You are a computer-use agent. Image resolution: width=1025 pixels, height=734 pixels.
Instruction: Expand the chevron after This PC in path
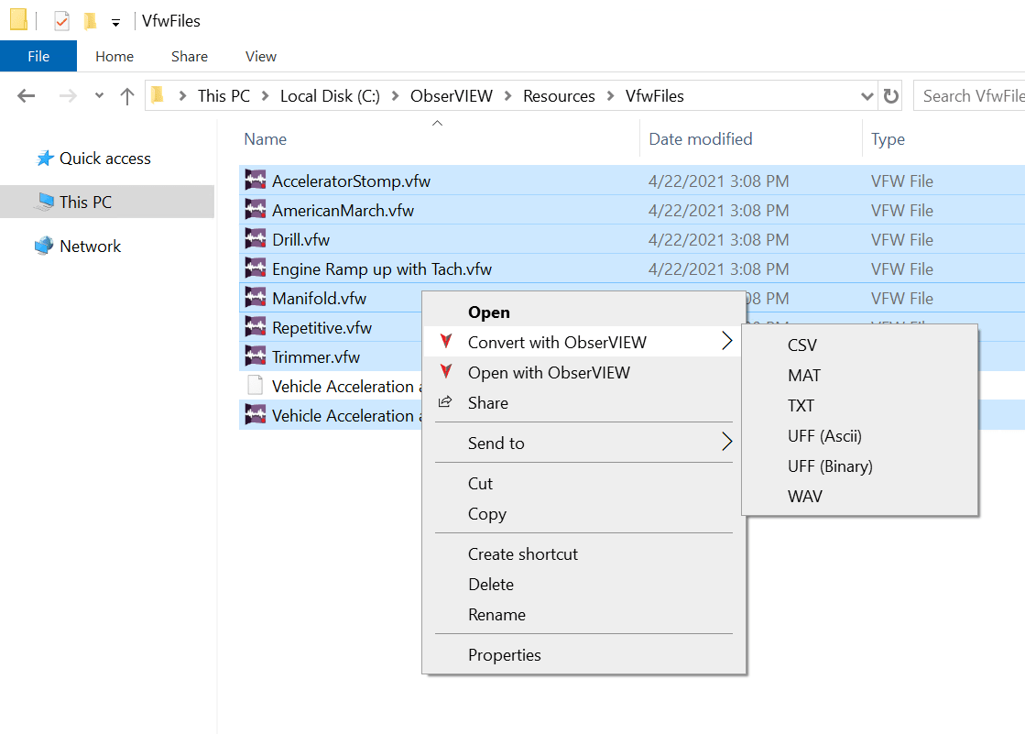pyautogui.click(x=266, y=96)
